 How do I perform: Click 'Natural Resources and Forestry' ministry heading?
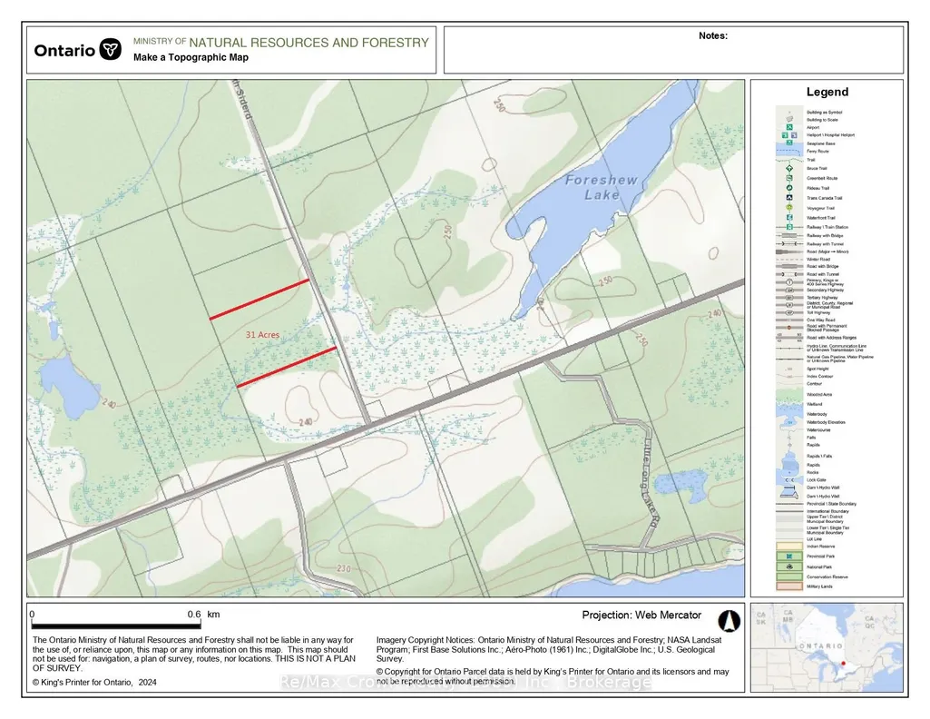click(x=308, y=43)
